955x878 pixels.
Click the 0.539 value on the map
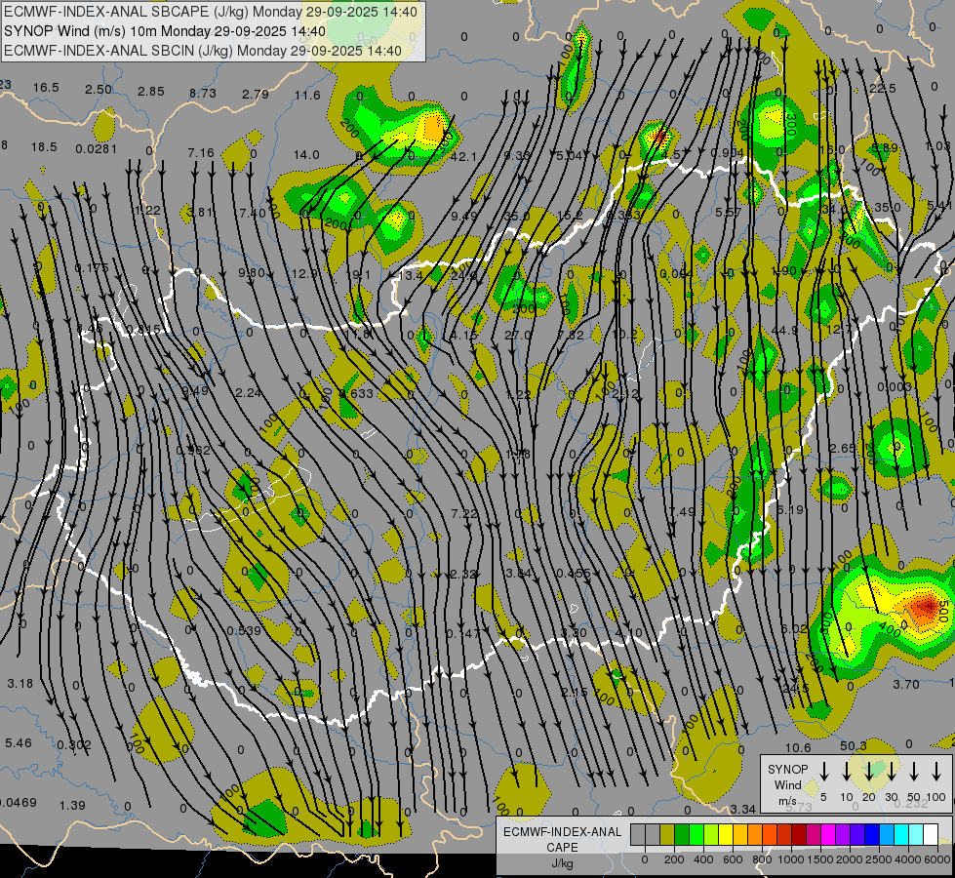(244, 630)
